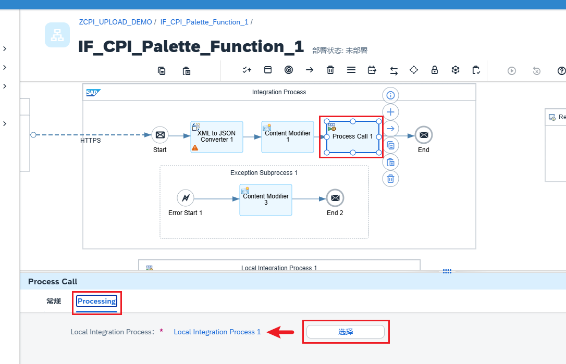
Task: Select the End 2 event
Action: click(x=335, y=198)
